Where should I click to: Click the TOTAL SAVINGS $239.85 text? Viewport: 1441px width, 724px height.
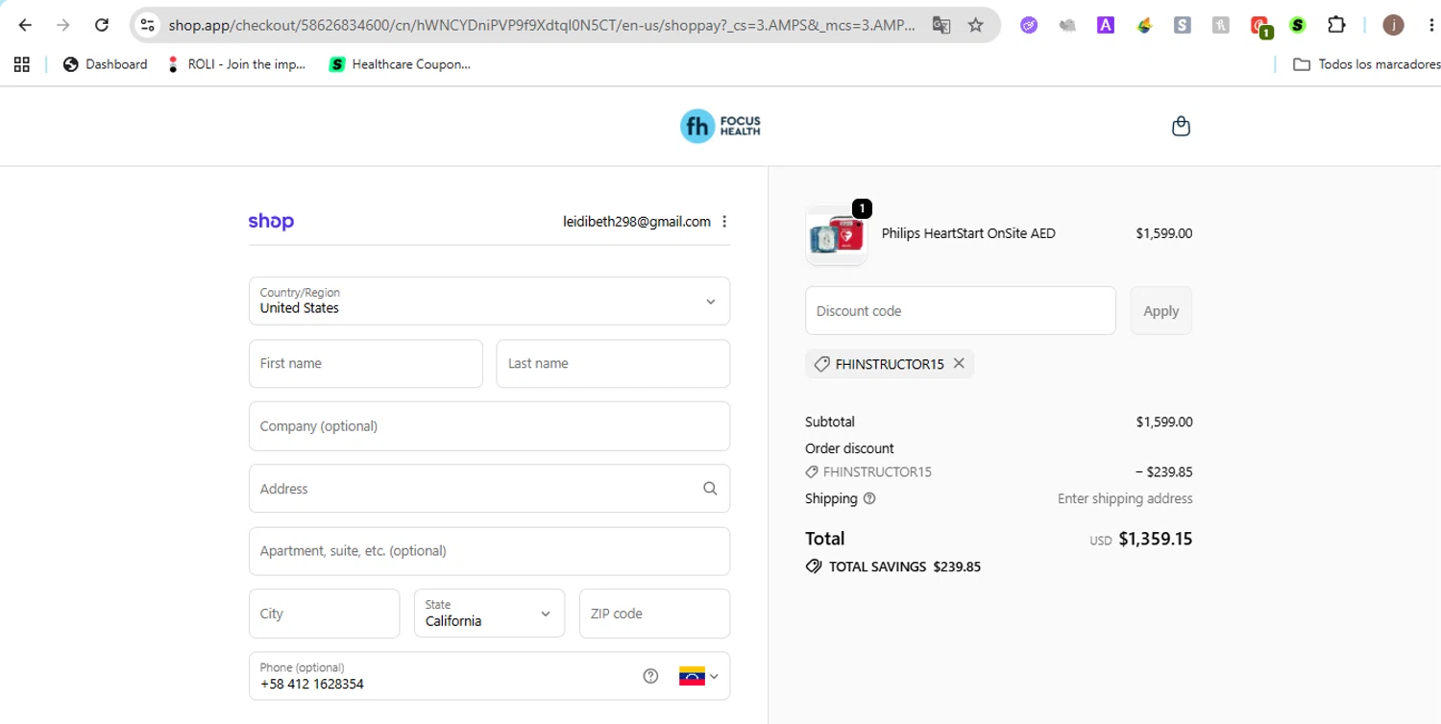click(905, 567)
